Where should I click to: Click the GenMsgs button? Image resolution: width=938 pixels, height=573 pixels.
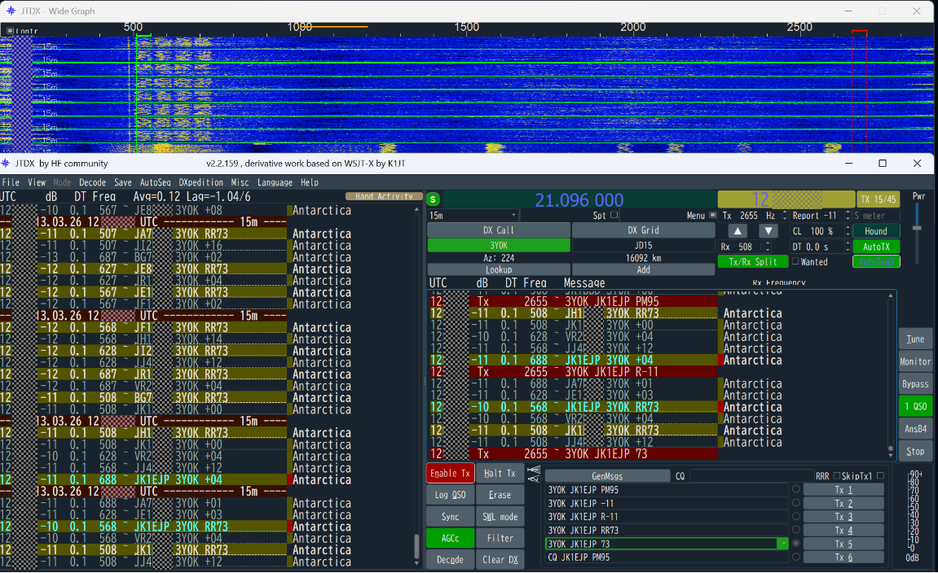607,476
